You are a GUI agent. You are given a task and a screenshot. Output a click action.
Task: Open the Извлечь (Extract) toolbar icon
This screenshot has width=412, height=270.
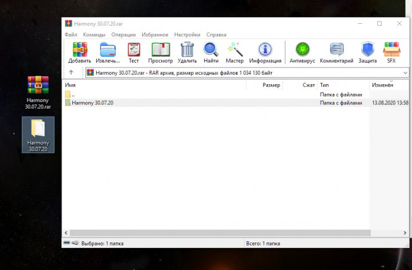coord(107,53)
